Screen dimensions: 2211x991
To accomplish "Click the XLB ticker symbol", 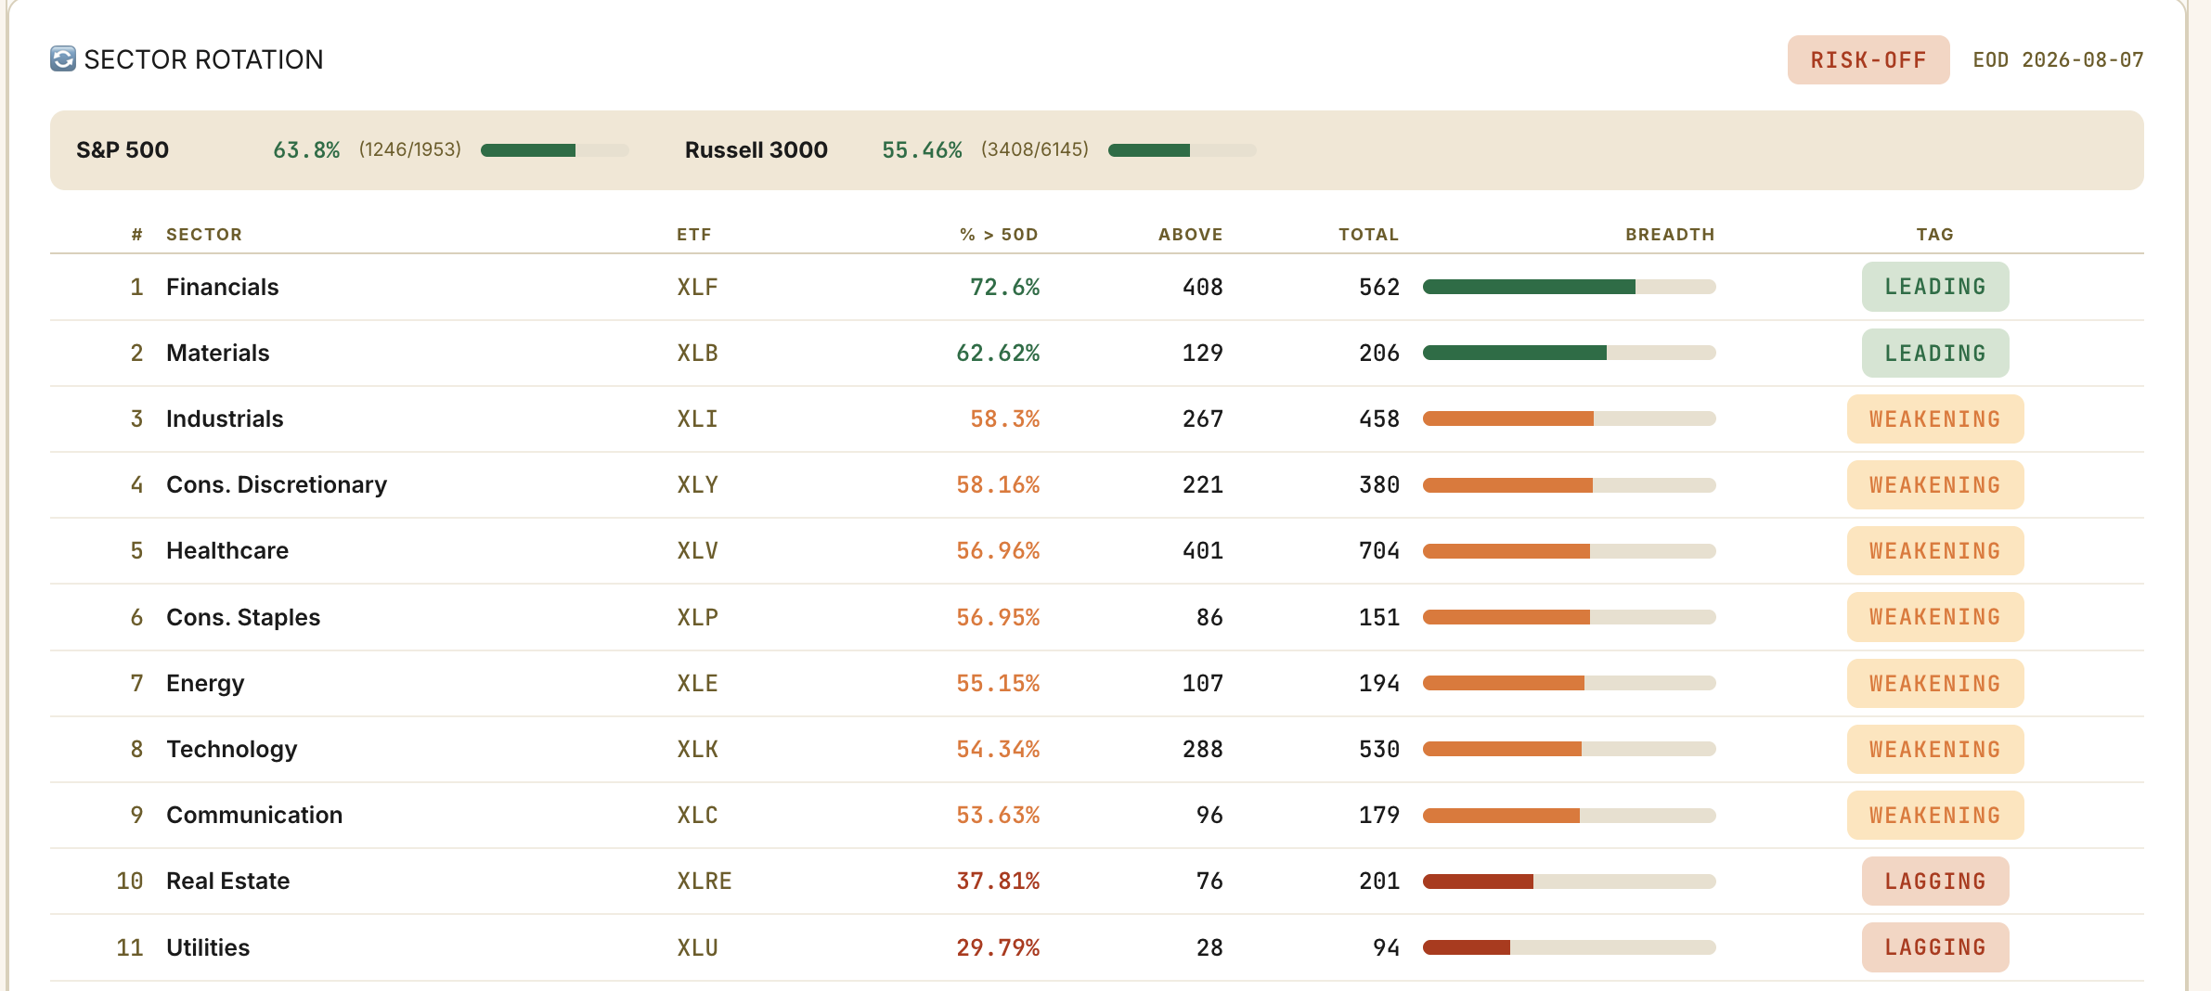I will point(698,354).
